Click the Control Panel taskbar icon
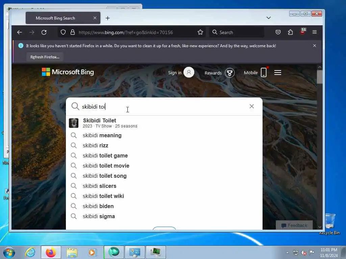This screenshot has height=259, width=346. pos(135,252)
